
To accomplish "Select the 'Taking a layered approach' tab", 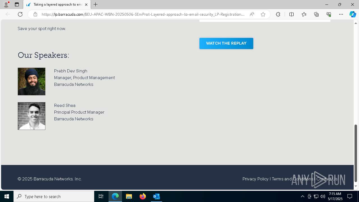I will (x=57, y=4).
